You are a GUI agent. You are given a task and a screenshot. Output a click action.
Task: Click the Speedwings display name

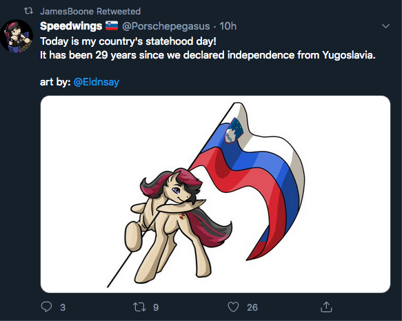[71, 26]
